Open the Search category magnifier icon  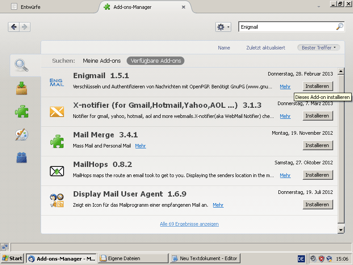[x=22, y=65]
